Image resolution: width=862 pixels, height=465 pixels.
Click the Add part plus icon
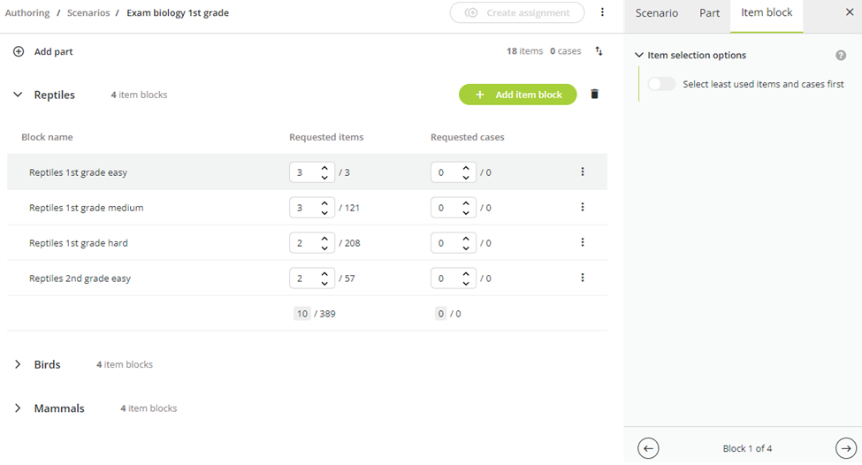click(x=19, y=51)
